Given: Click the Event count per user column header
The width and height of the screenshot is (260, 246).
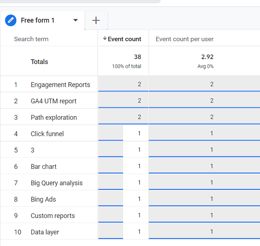Looking at the screenshot, I should pos(185,39).
